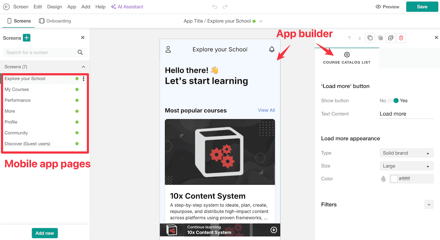Image resolution: width=440 pixels, height=240 pixels.
Task: Open screen search with the magnifier icon
Action: [80, 52]
